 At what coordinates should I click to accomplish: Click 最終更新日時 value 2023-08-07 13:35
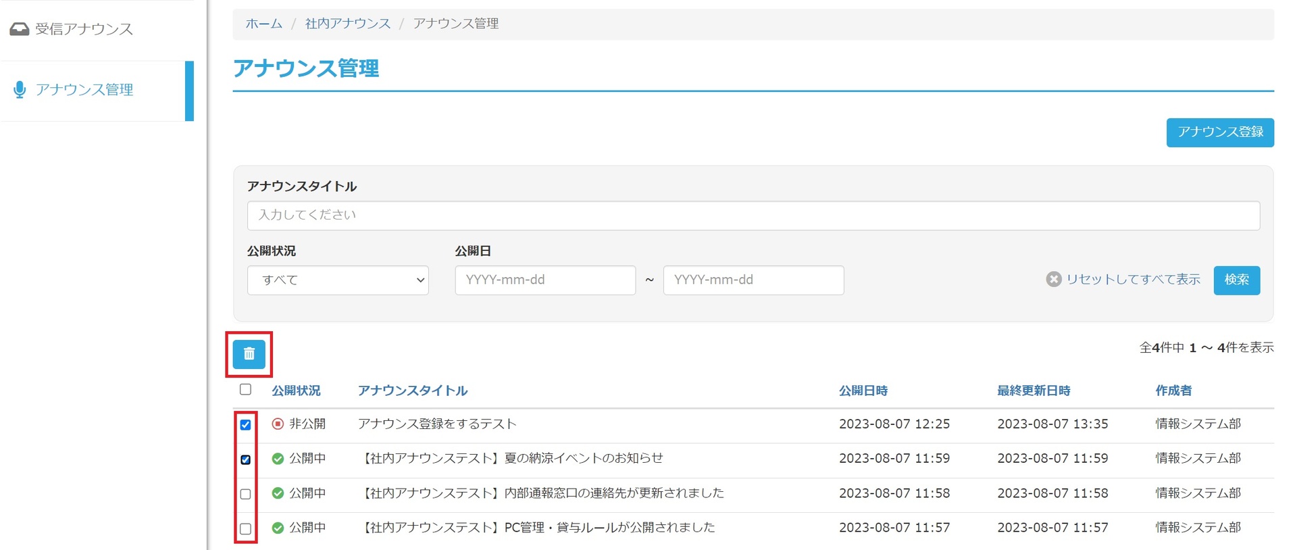click(x=1052, y=424)
